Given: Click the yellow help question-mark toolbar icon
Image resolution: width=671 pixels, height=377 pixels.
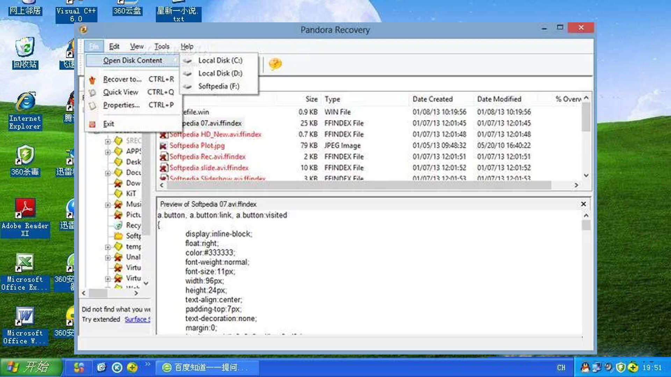Looking at the screenshot, I should pos(275,64).
